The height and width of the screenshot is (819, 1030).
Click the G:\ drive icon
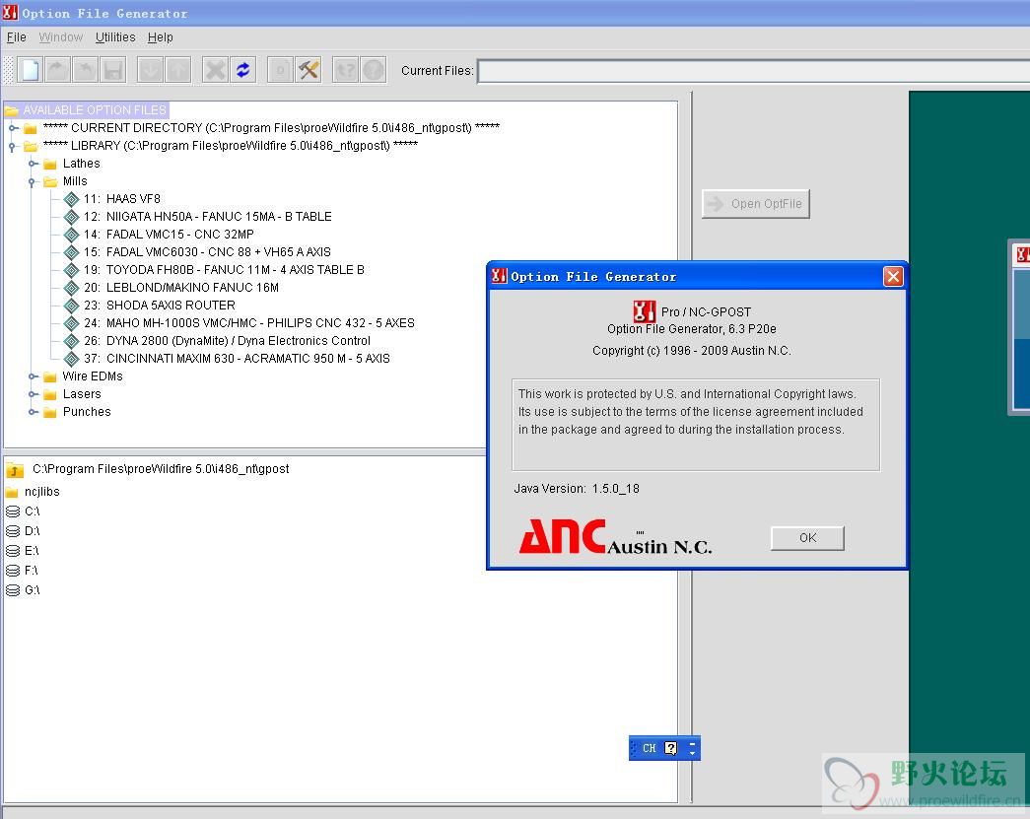click(13, 589)
